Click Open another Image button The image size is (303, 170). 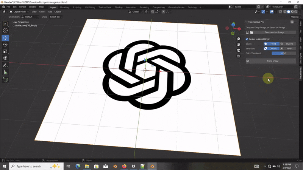click(274, 32)
